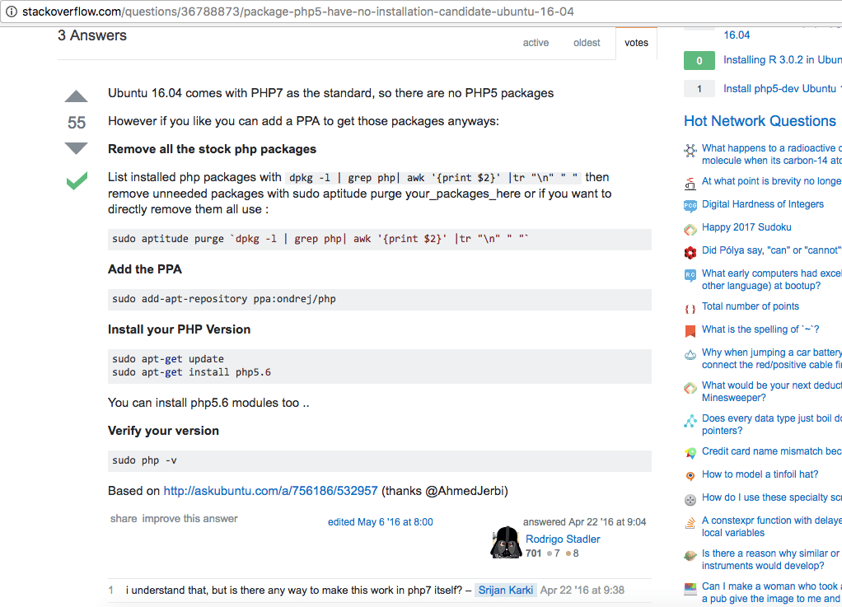
Task: Open the askubuntu.com reference link
Action: click(270, 491)
